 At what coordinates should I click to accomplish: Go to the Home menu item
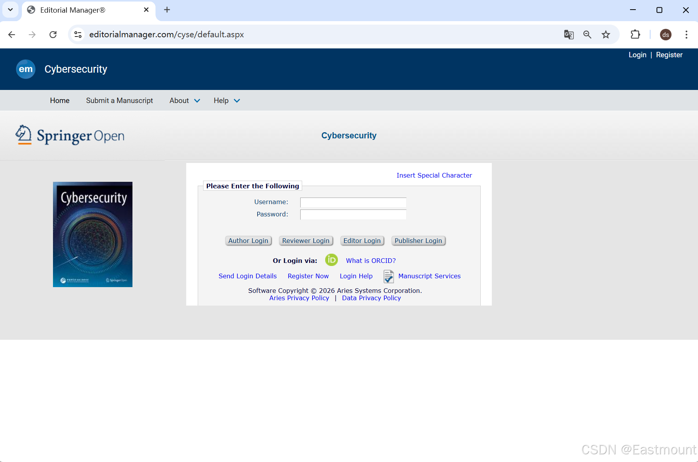[x=60, y=101]
